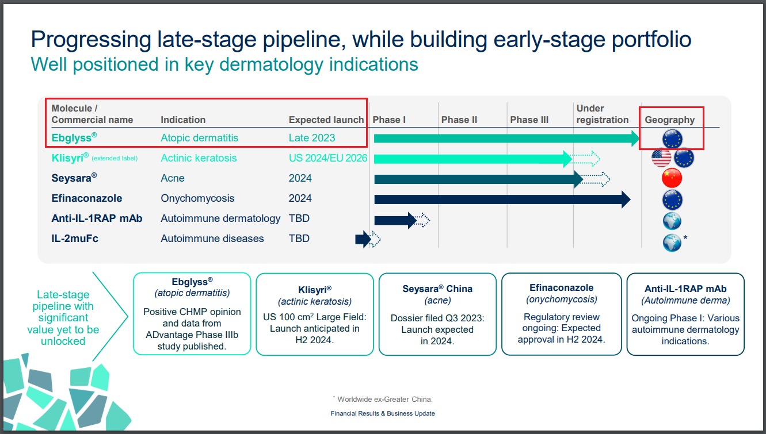Click '2024' in the Seysara row

pyautogui.click(x=300, y=178)
